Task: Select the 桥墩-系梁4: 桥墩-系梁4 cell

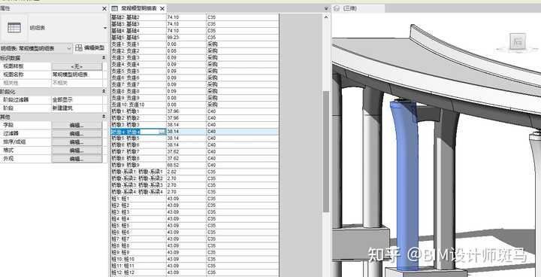Action: 139,192
